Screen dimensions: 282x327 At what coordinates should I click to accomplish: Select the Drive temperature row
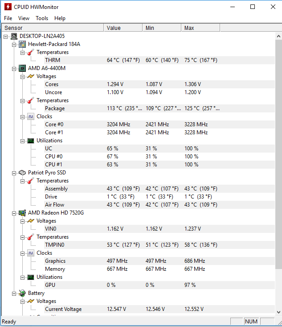click(x=159, y=197)
